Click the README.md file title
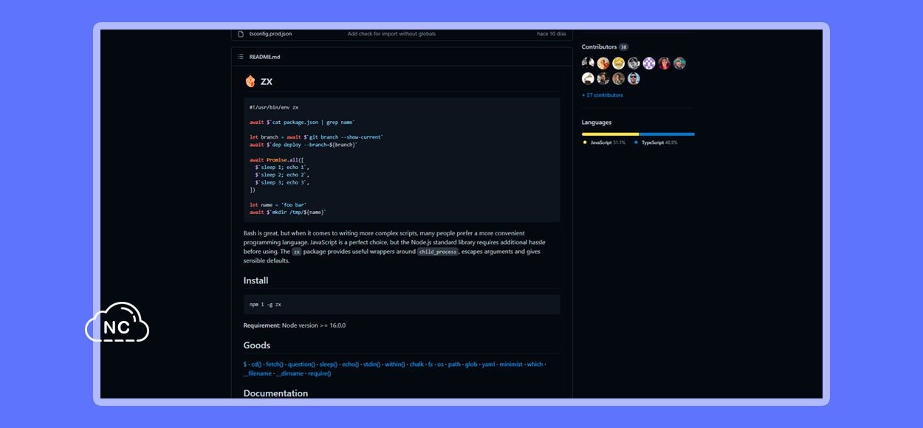Image resolution: width=923 pixels, height=428 pixels. pos(264,57)
